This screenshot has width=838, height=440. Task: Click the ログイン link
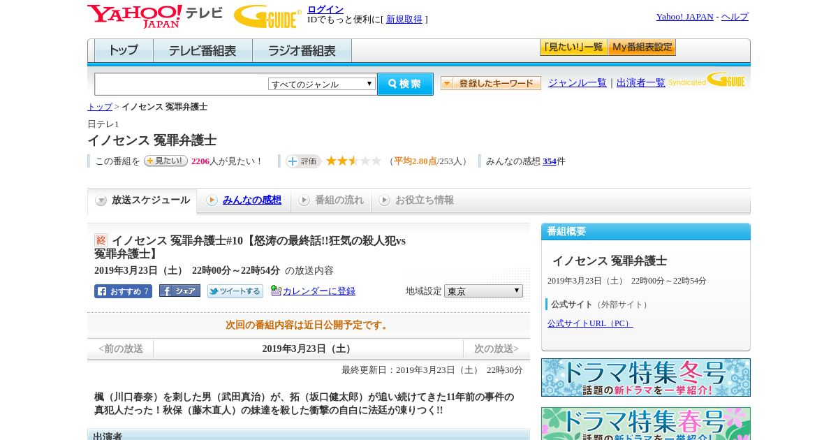(325, 9)
